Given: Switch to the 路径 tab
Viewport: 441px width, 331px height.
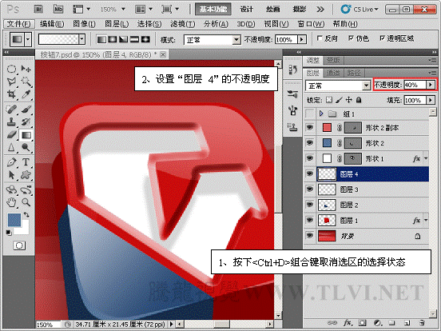Looking at the screenshot, I should click(x=354, y=73).
